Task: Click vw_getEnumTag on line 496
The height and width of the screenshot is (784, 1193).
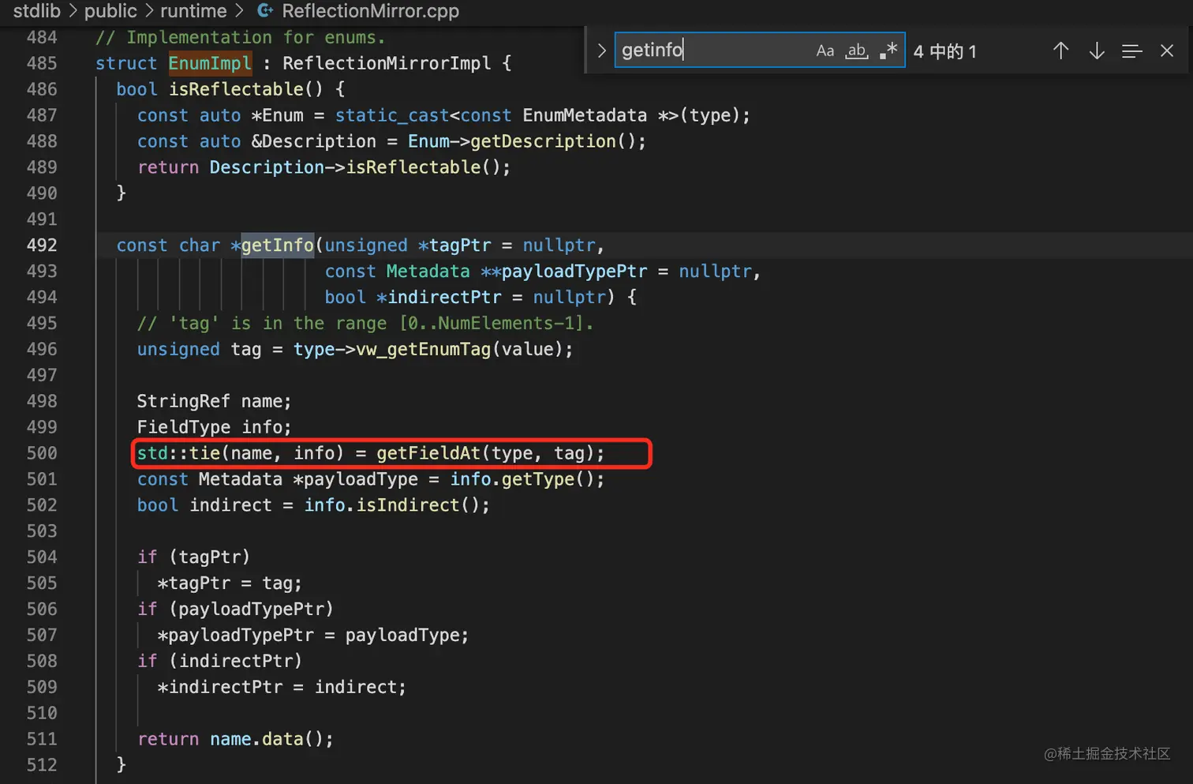Action: click(424, 349)
